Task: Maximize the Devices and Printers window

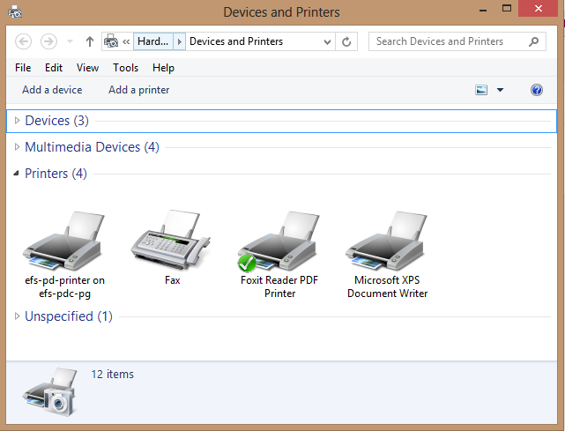Action: tap(507, 9)
